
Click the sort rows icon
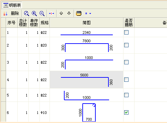5,13
